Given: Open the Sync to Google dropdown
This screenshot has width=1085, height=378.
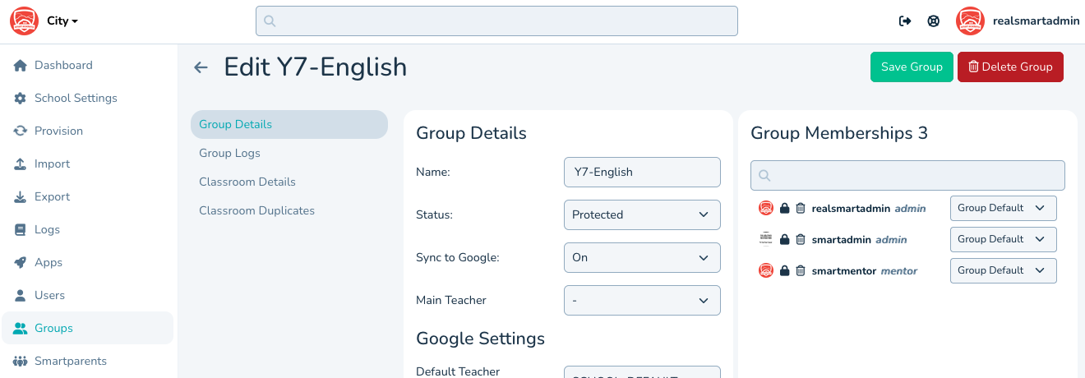Looking at the screenshot, I should (x=642, y=257).
